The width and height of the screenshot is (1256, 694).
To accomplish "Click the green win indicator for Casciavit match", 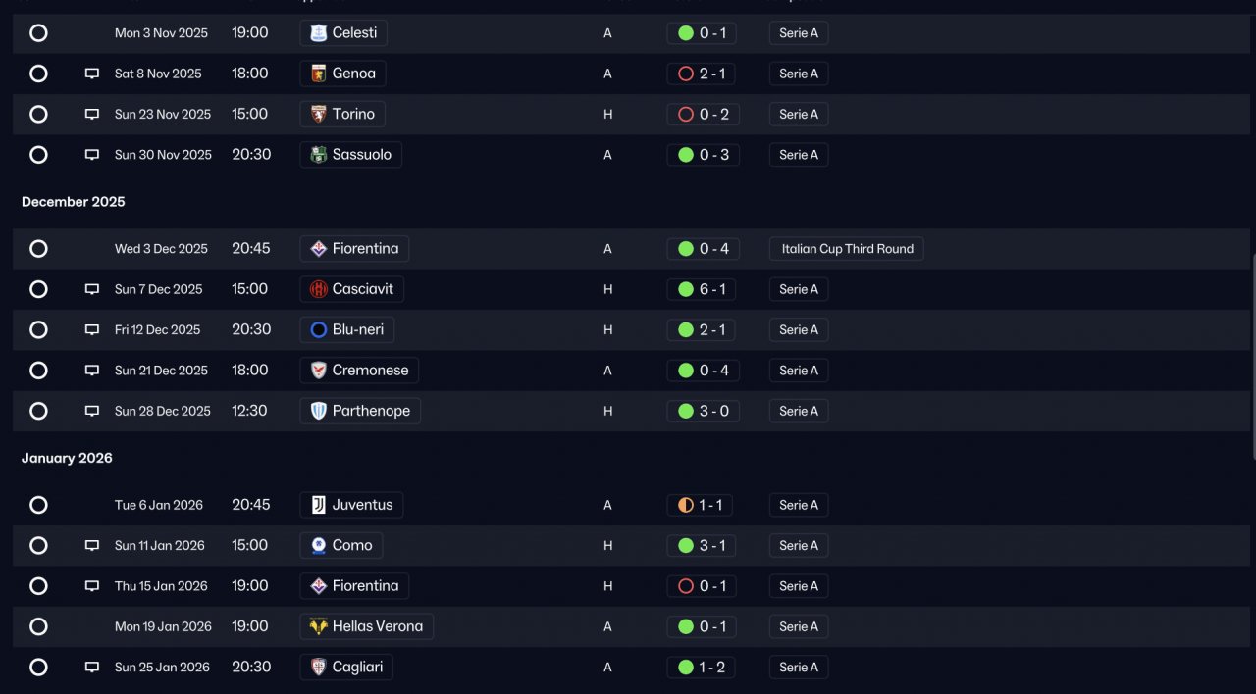I will coord(686,289).
